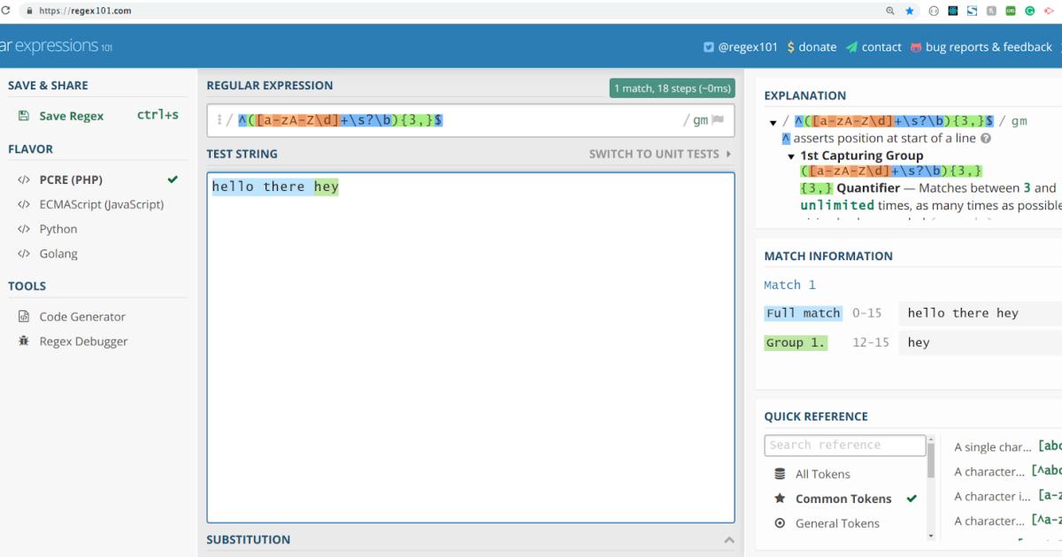This screenshot has width=1062, height=557.
Task: Click the red arrow extension icon
Action: [1050, 11]
